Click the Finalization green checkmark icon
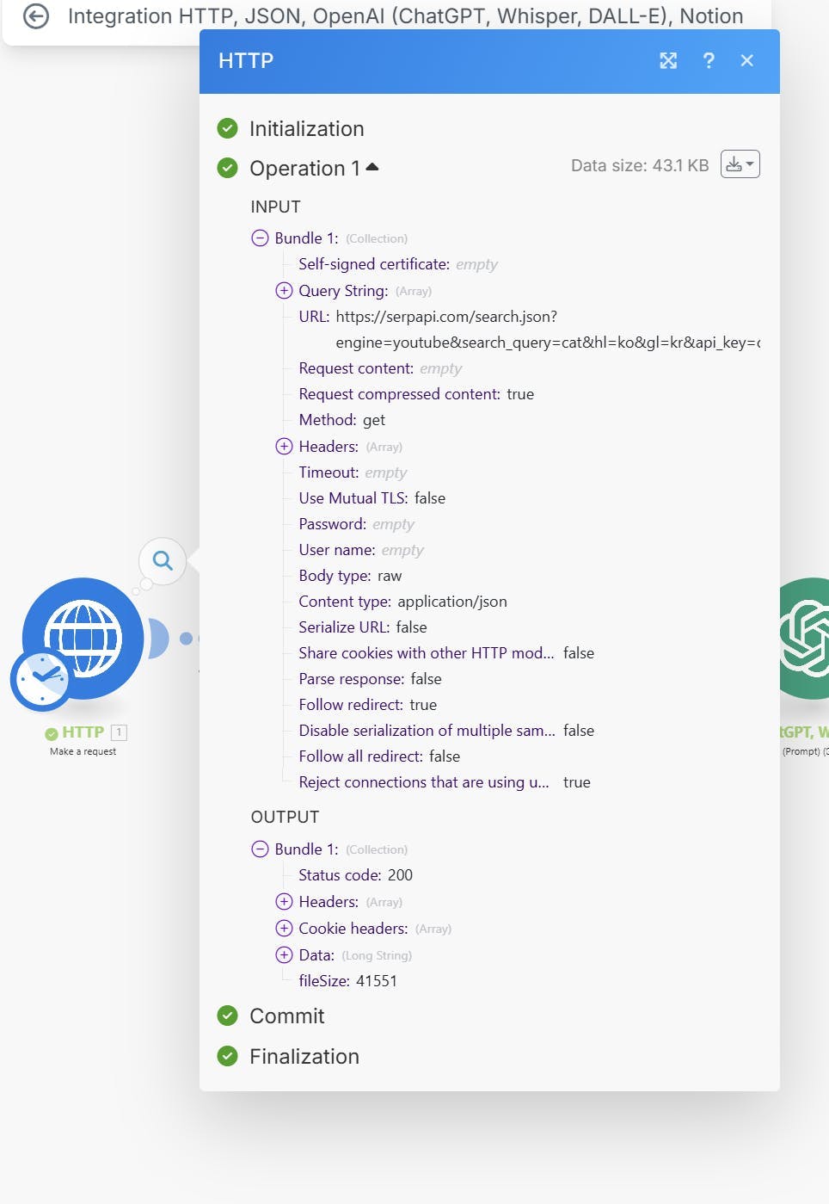The image size is (829, 1204). coord(227,1055)
